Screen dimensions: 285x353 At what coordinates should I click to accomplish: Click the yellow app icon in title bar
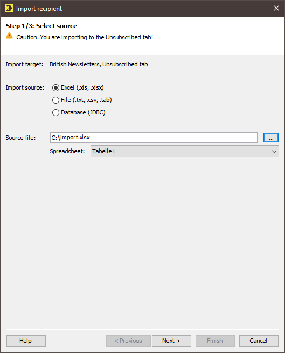(x=9, y=8)
